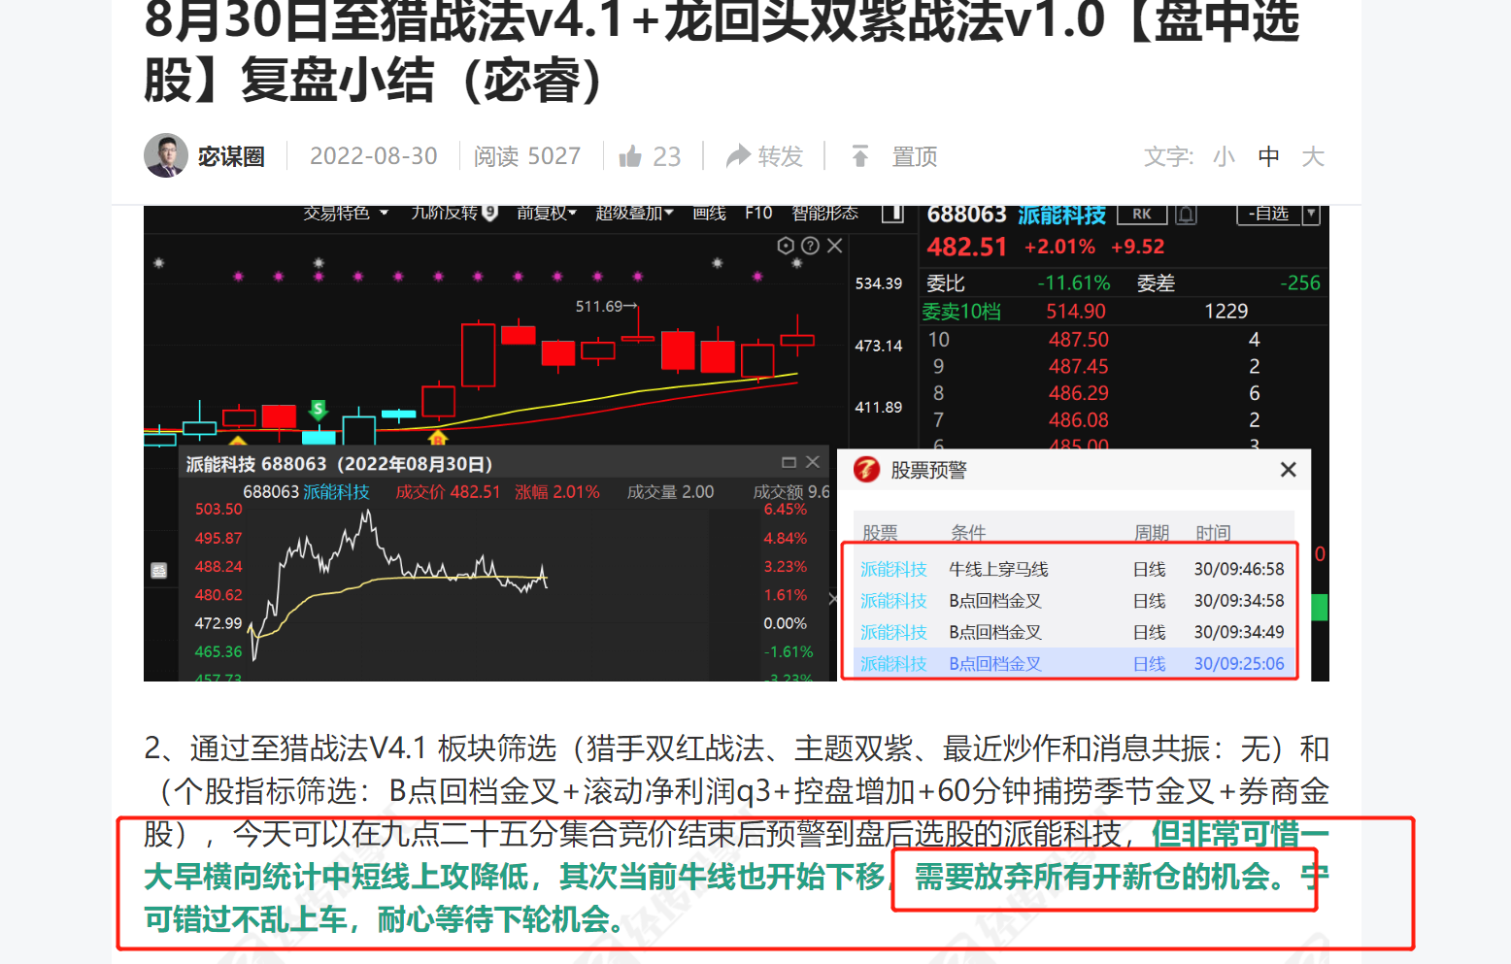The image size is (1511, 964).
Task: Expand the 前复权 dropdown
Action: coord(547,213)
